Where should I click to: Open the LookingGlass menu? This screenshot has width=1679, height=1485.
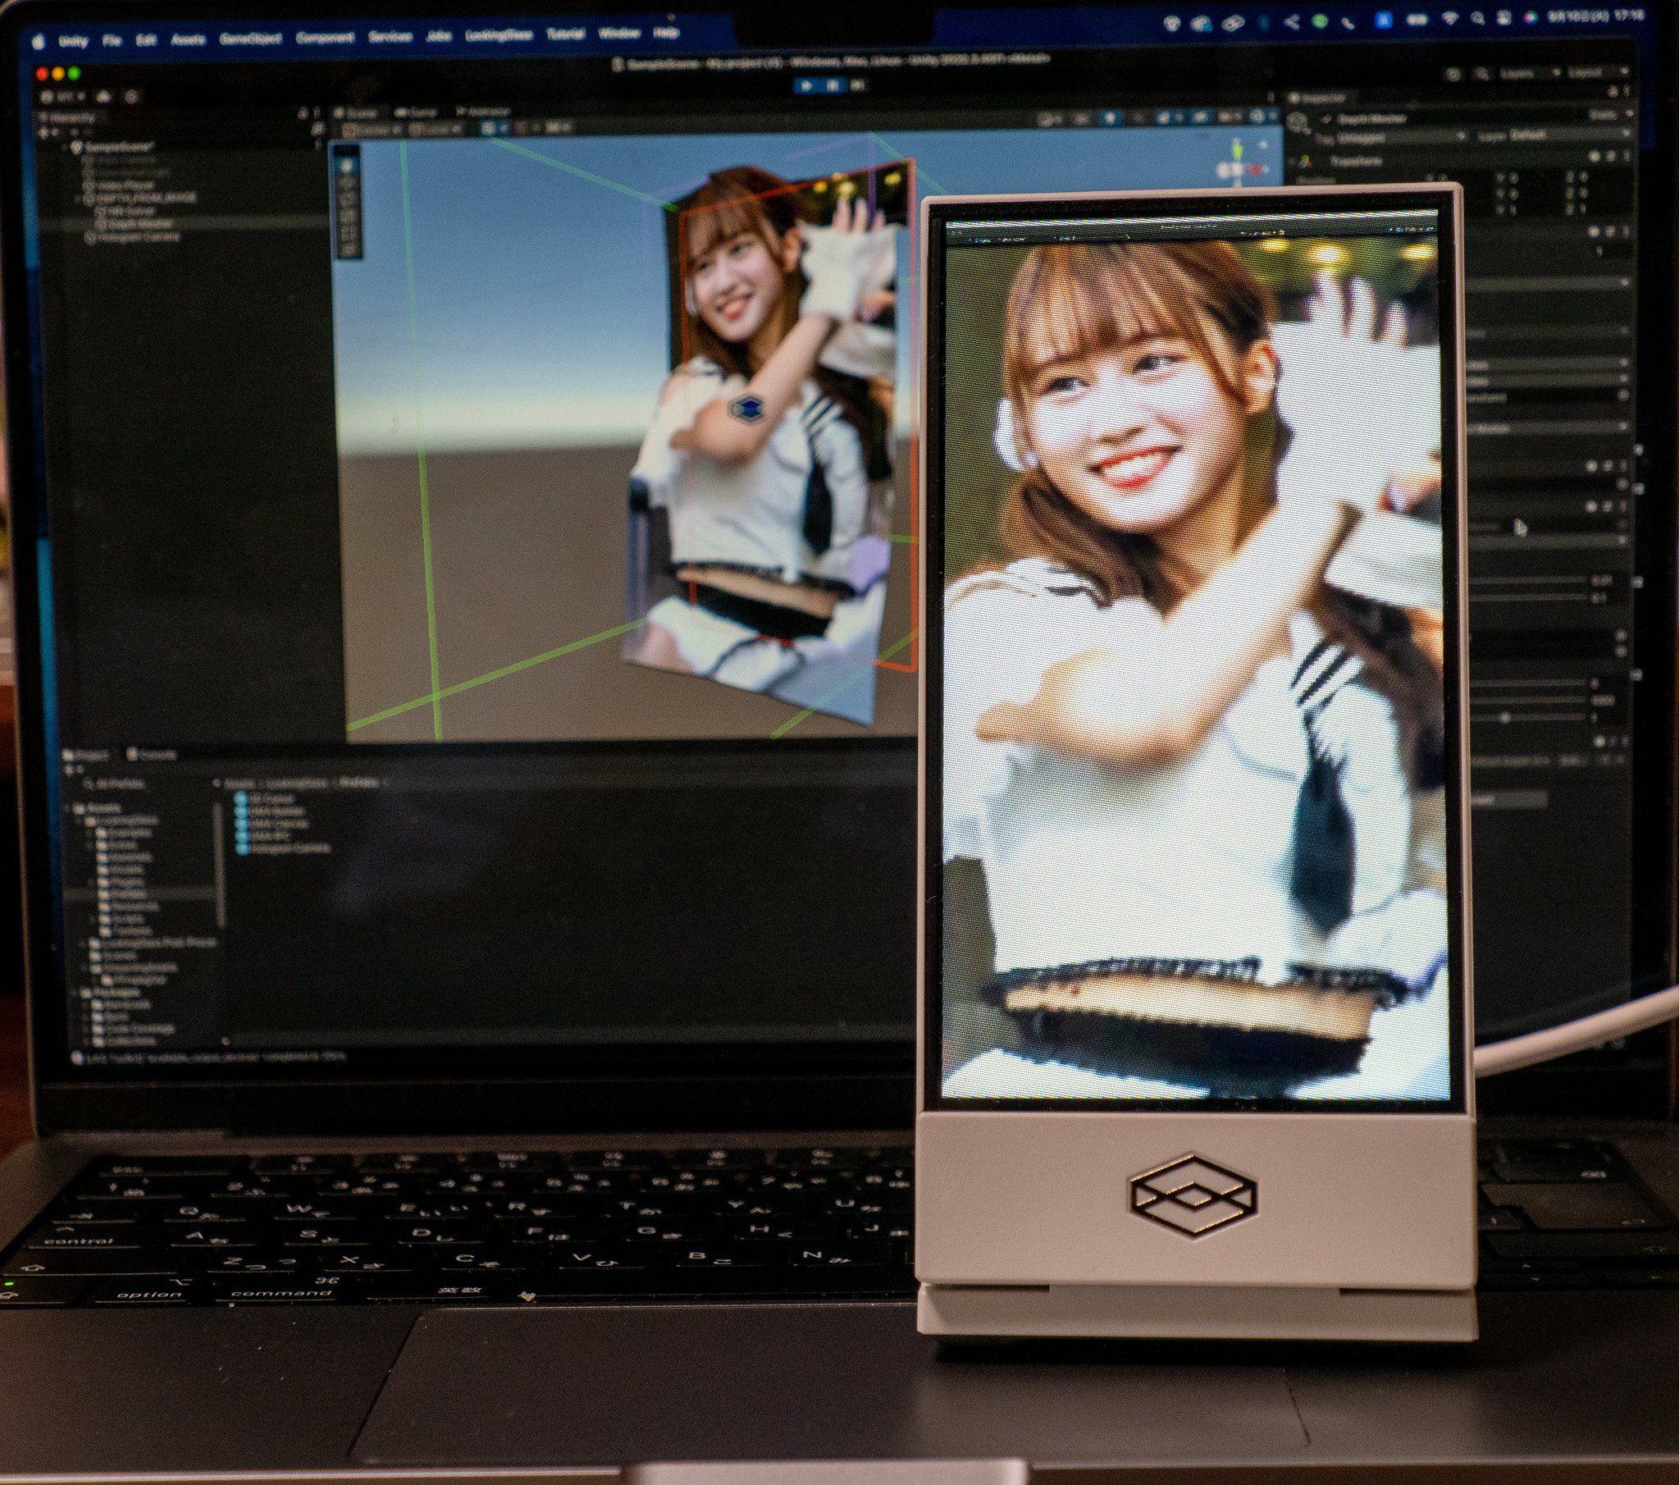[499, 35]
